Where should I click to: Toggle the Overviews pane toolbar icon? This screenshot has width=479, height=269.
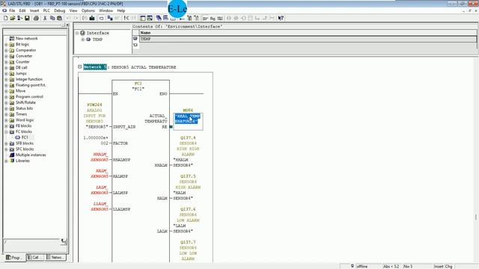pos(143,18)
